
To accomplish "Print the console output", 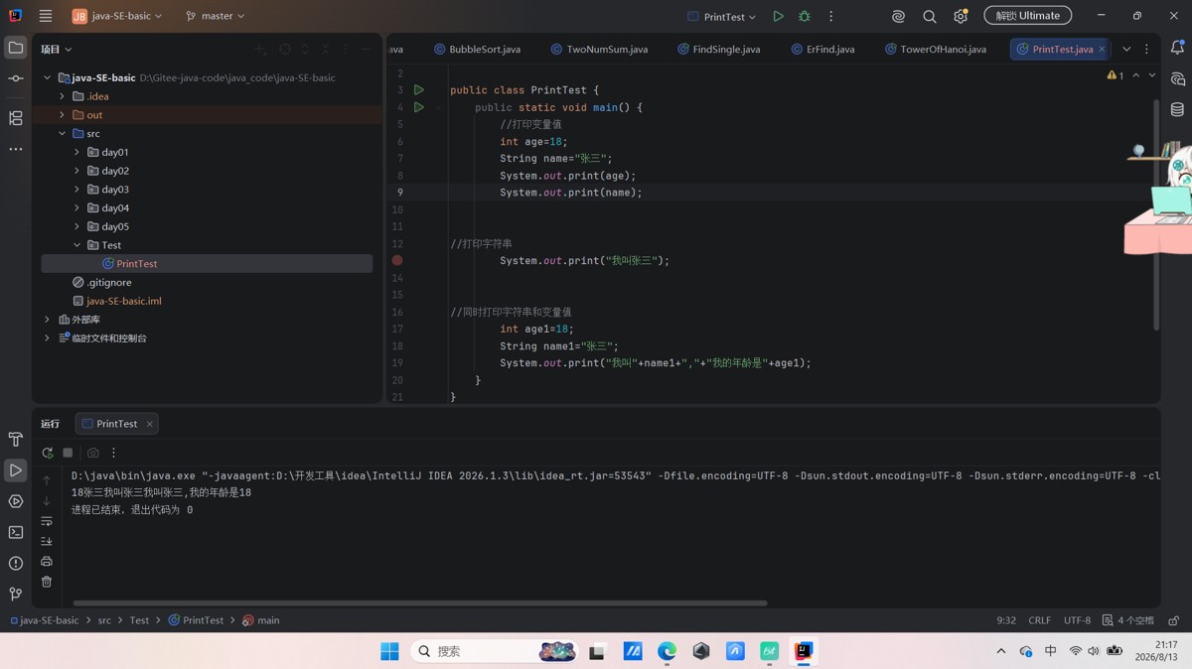I will coord(47,561).
